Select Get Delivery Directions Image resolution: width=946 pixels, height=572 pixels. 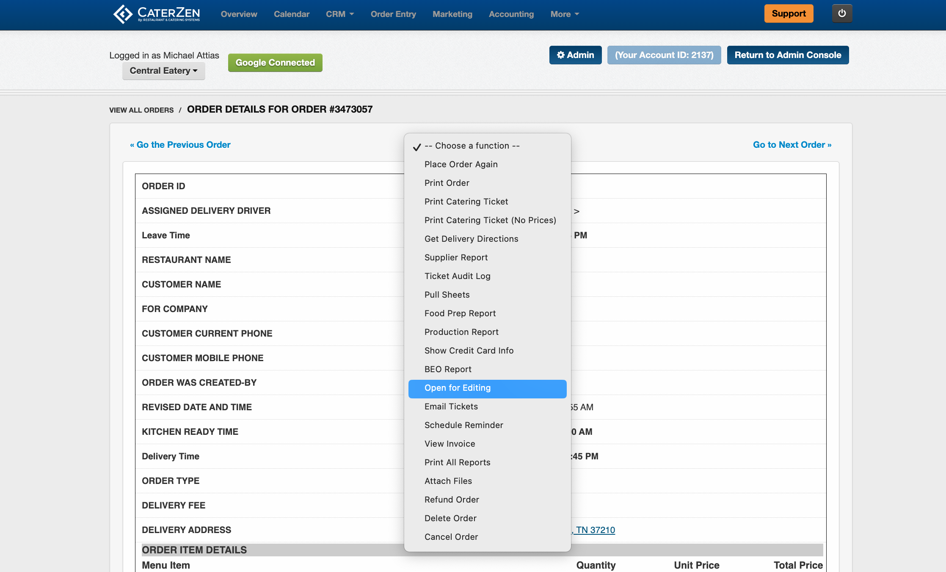point(487,239)
